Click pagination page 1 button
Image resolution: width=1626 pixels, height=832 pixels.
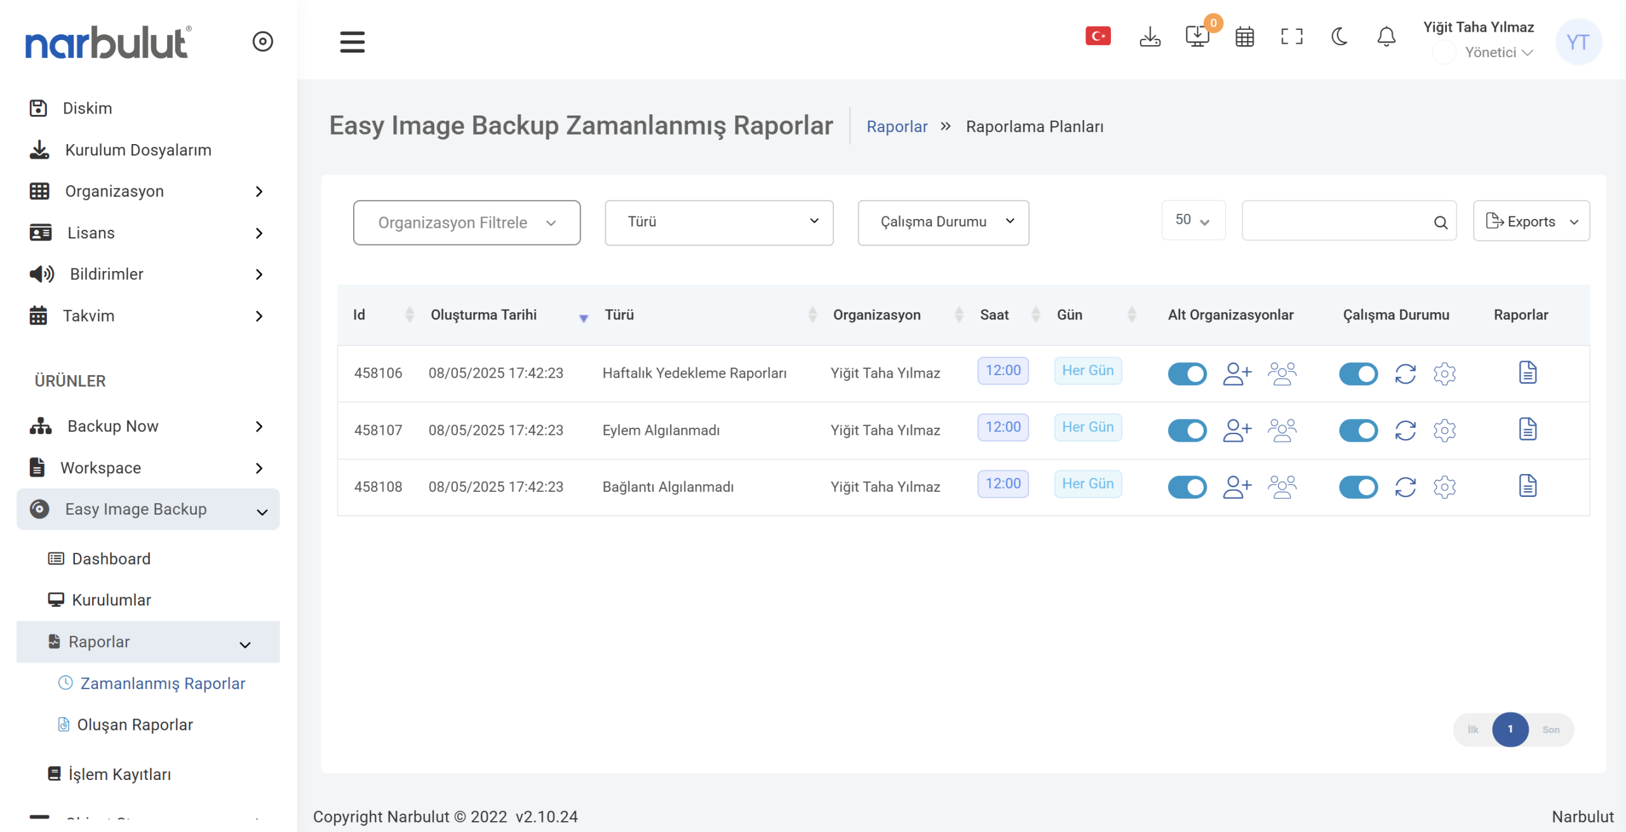point(1510,729)
